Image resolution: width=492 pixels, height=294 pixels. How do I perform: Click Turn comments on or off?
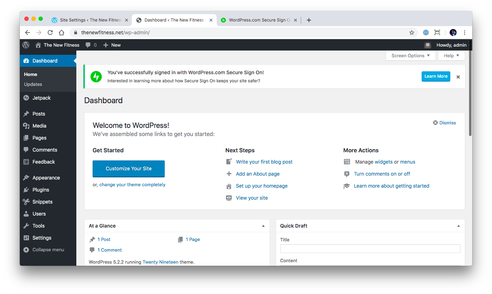coord(382,174)
